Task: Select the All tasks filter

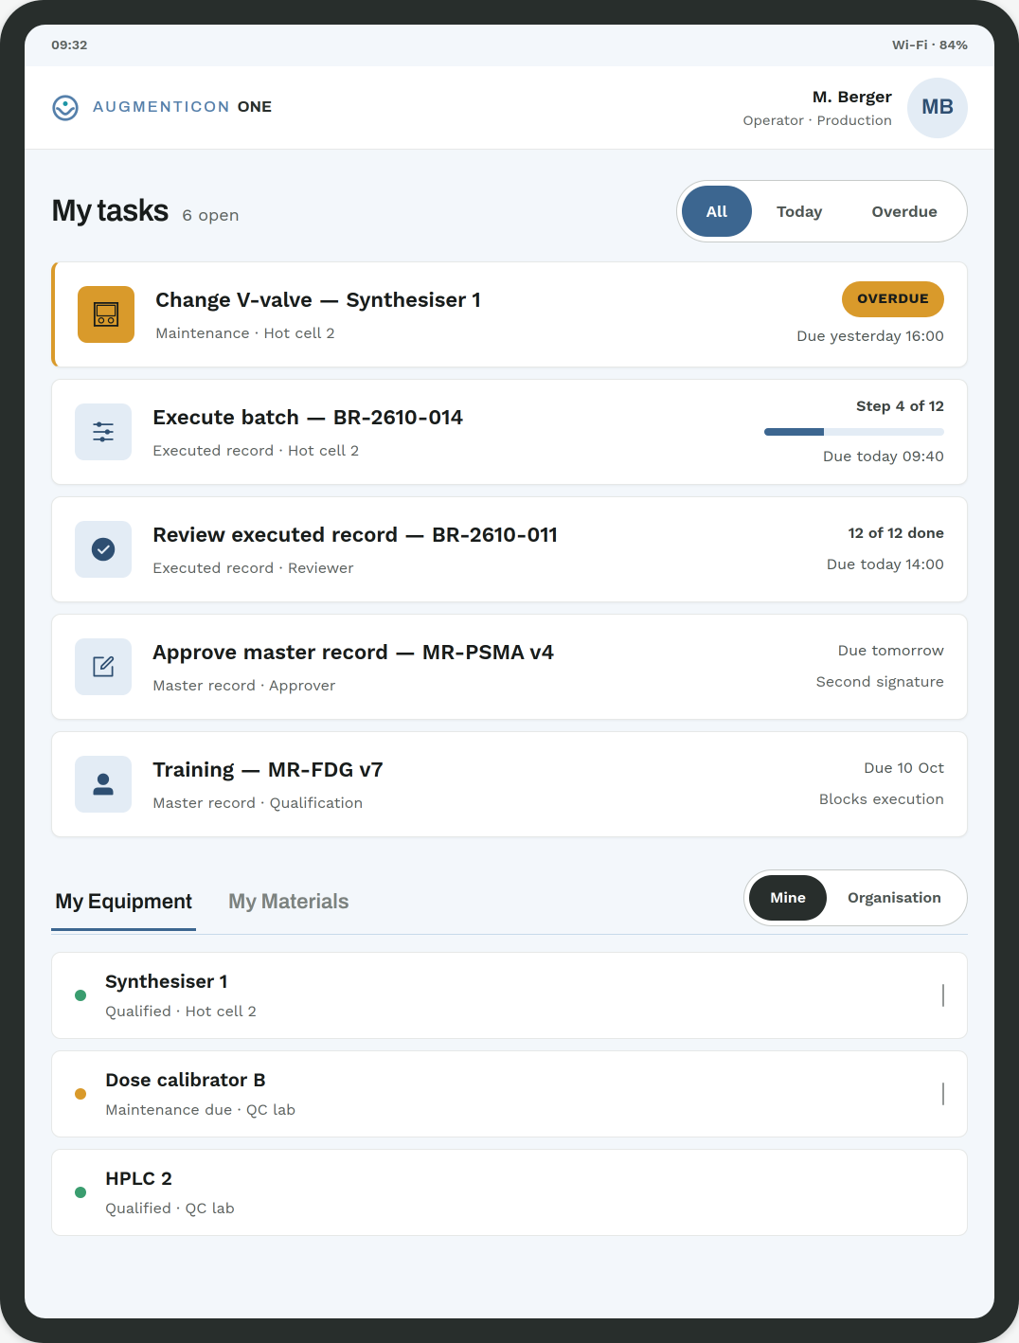Action: point(717,211)
